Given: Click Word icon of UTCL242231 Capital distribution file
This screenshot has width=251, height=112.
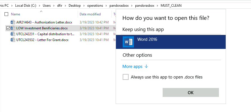Looking at the screenshot, I should tap(13, 34).
